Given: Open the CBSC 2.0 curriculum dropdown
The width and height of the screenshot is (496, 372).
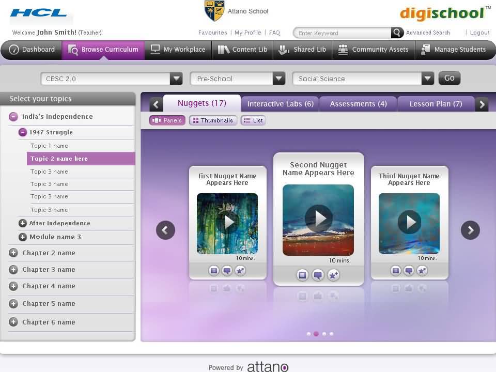Looking at the screenshot, I should pyautogui.click(x=176, y=79).
